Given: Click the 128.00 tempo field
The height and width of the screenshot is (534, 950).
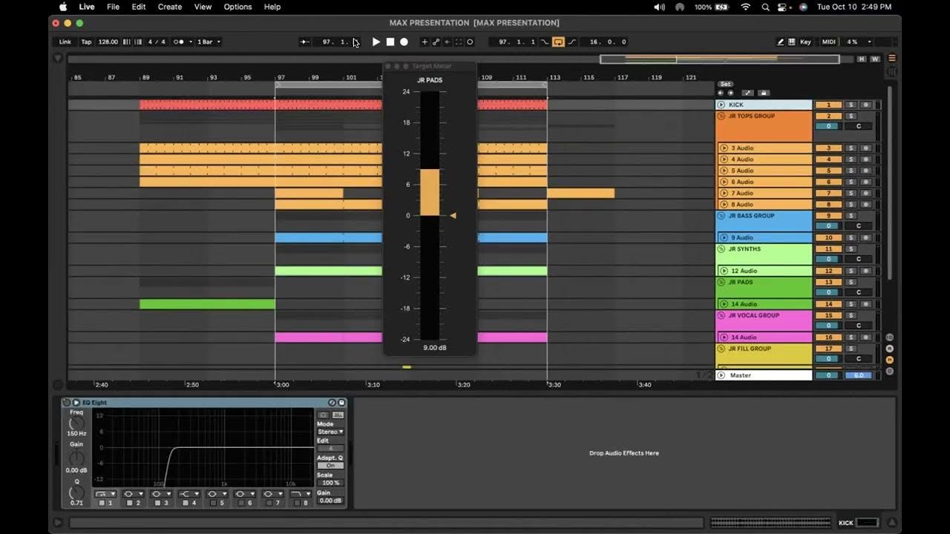Looking at the screenshot, I should pos(108,42).
